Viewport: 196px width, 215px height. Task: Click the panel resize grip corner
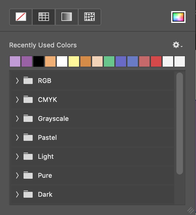pyautogui.click(x=190, y=210)
